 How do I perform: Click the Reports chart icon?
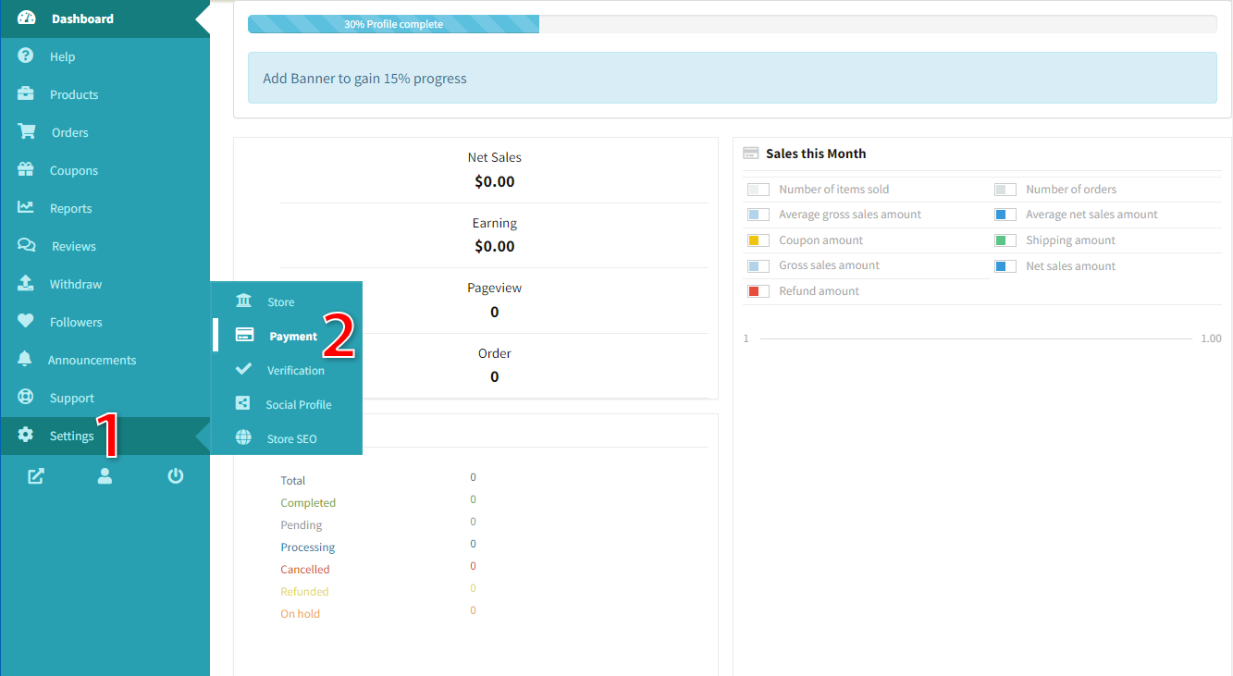click(26, 208)
